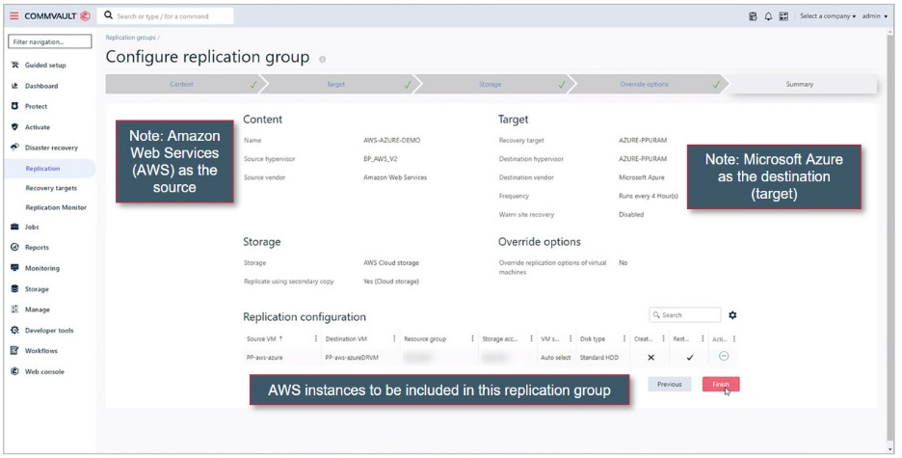Click the Runs every 4 Hour(s) value

[x=649, y=196]
